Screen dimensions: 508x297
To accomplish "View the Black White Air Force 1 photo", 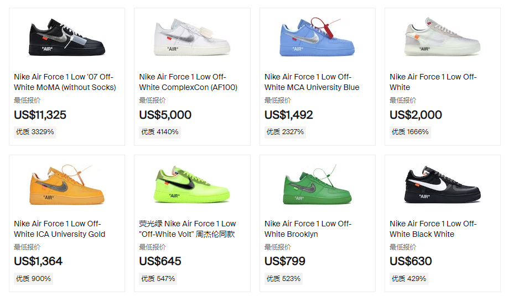I will 442,184.
